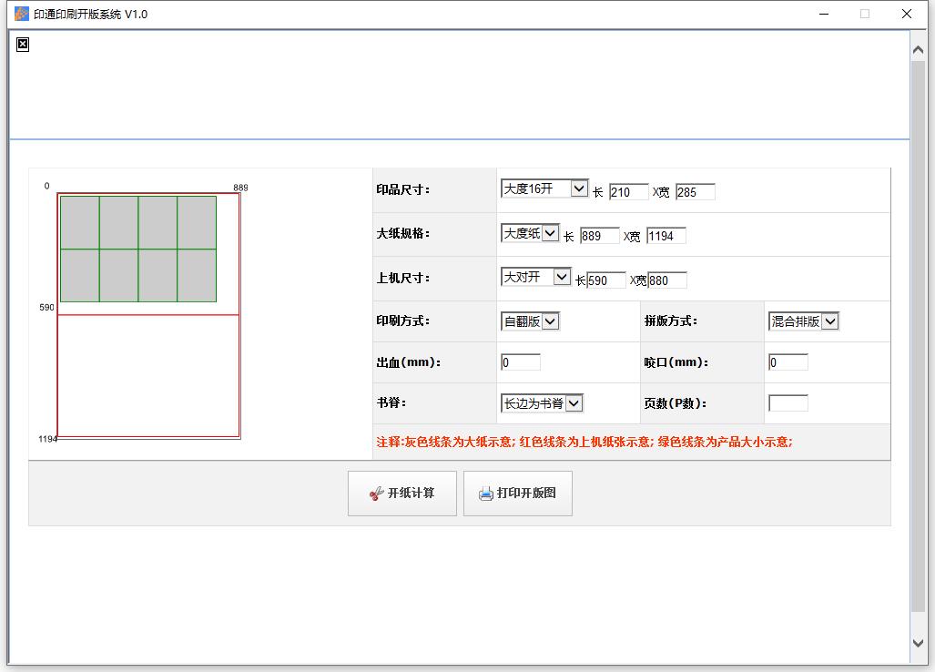
Task: Click the 大纸规格 label
Action: (402, 233)
